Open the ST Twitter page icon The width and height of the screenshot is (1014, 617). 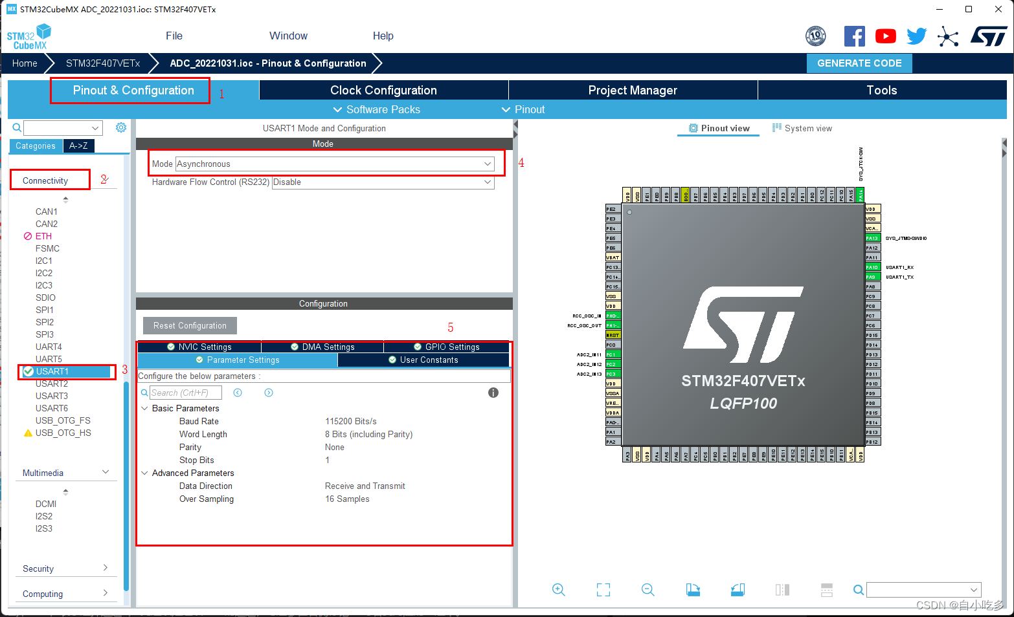pyautogui.click(x=916, y=36)
